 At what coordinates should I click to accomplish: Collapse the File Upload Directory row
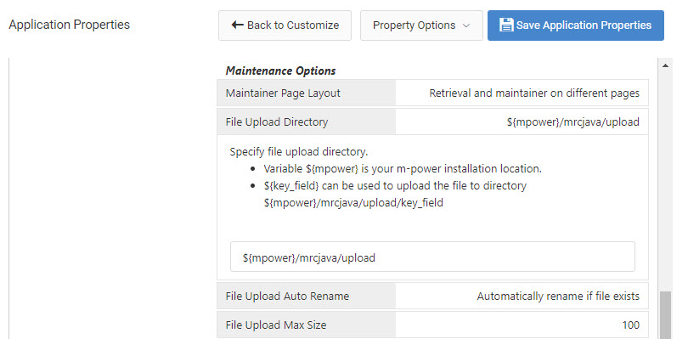tap(432, 121)
